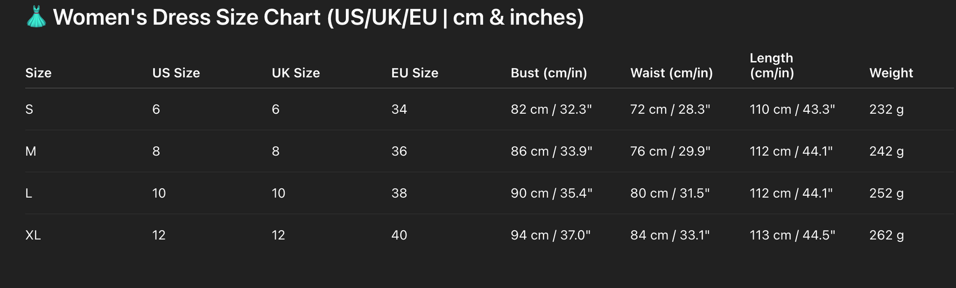The width and height of the screenshot is (956, 288).
Task: Click the Length (cm/in) column header
Action: tap(772, 65)
